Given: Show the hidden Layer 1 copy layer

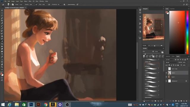Looking at the screenshot, I should [166, 69].
